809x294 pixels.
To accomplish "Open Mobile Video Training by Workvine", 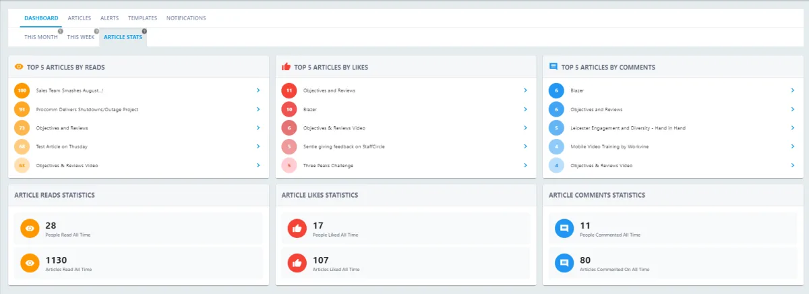I will coord(610,146).
